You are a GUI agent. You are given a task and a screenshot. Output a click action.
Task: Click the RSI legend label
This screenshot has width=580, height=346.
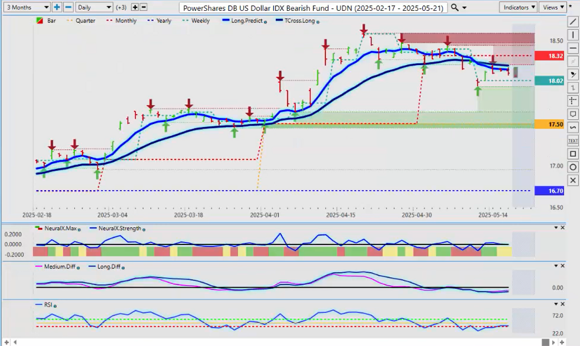(x=48, y=305)
